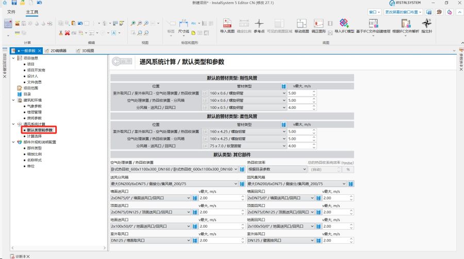Viewport: 464px width, 259px height.
Task: Click the 导入IFC模型 icon
Action: [344, 25]
